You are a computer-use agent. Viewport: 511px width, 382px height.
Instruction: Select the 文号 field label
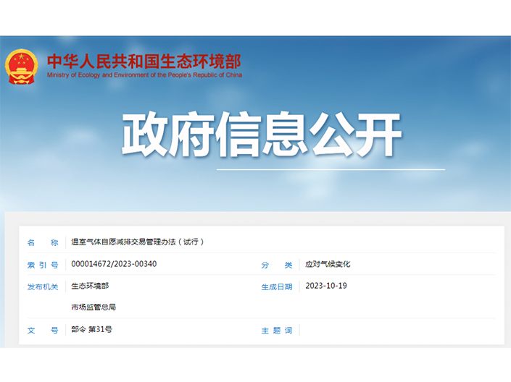click(x=43, y=330)
